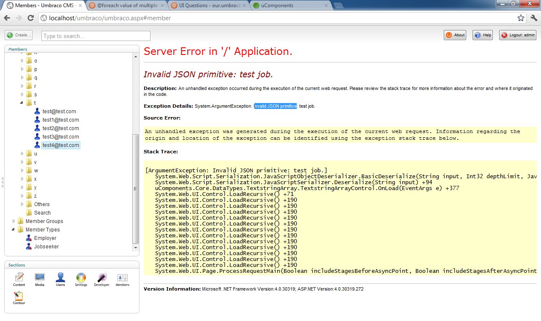
Task: Reload the page with the refresh icon
Action: point(30,18)
